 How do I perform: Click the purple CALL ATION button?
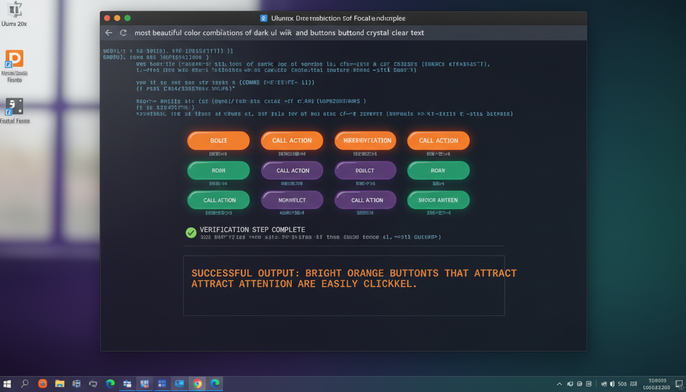[365, 200]
